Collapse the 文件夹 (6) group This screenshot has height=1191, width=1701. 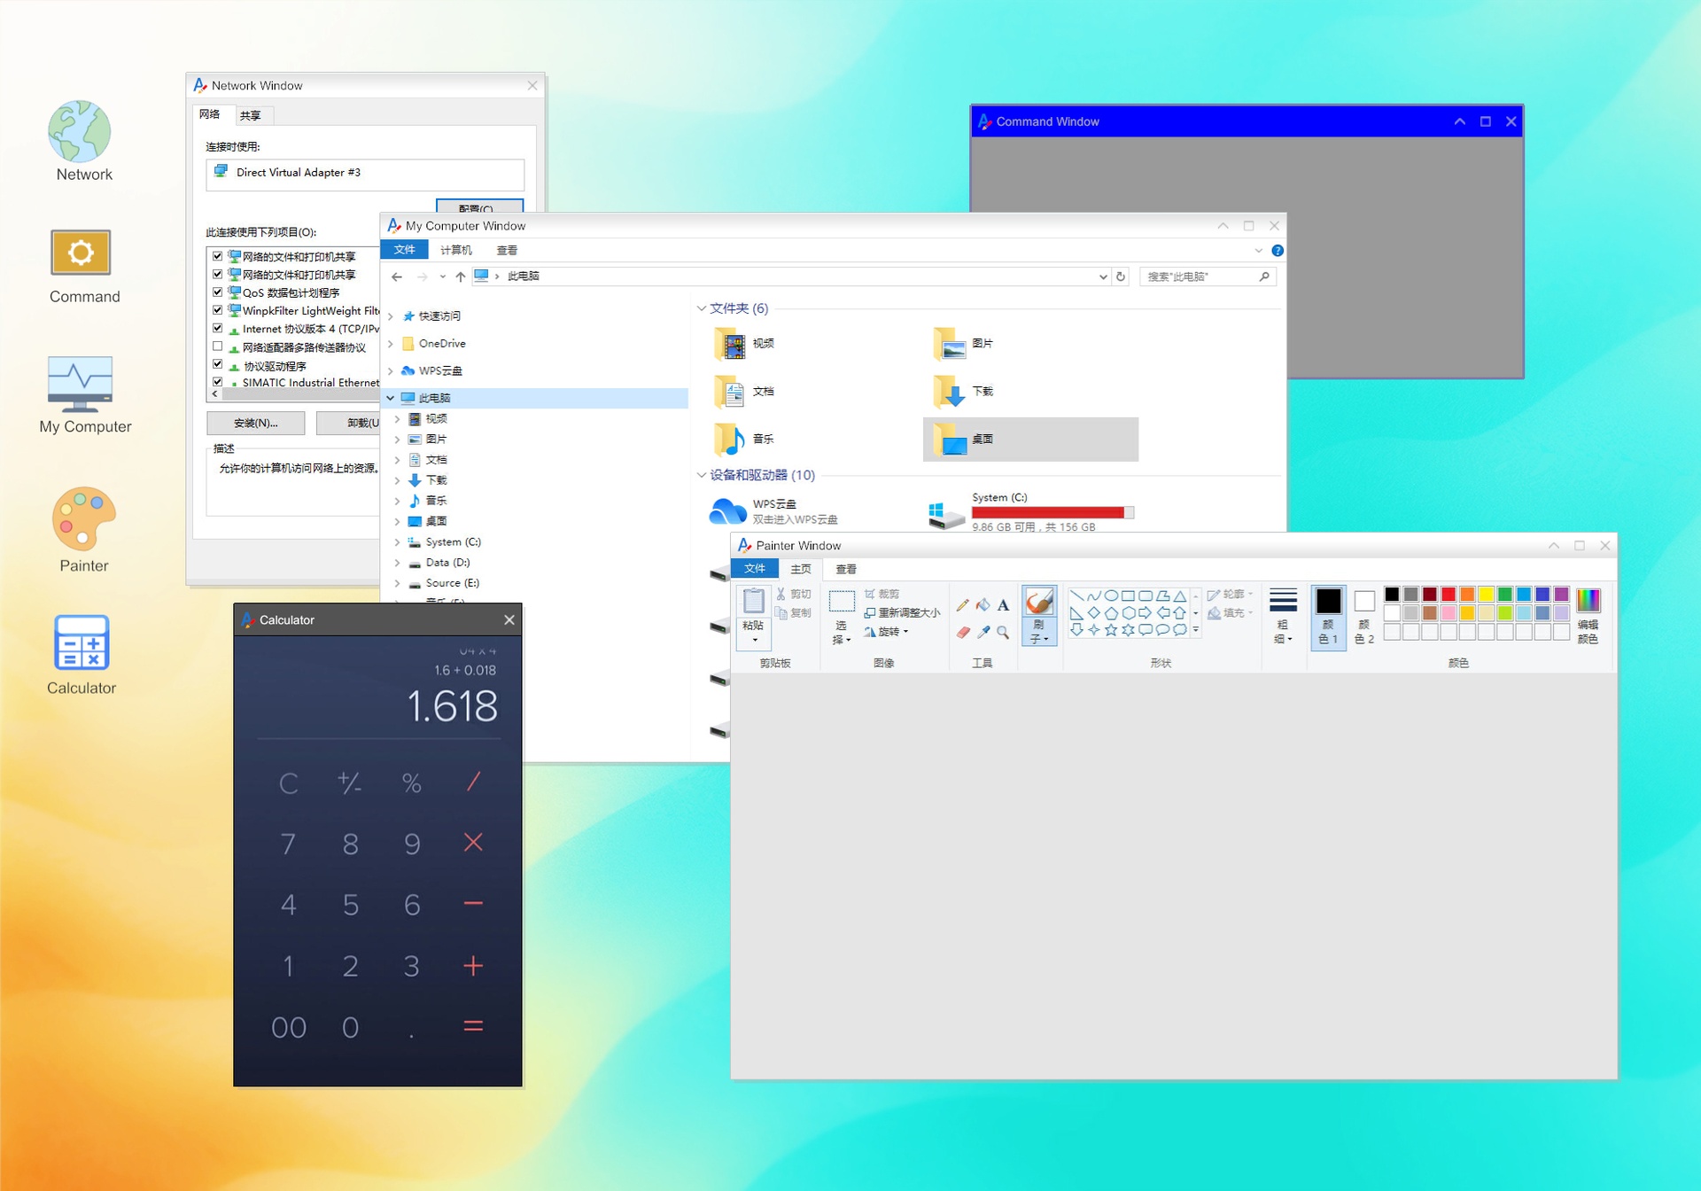pos(702,308)
